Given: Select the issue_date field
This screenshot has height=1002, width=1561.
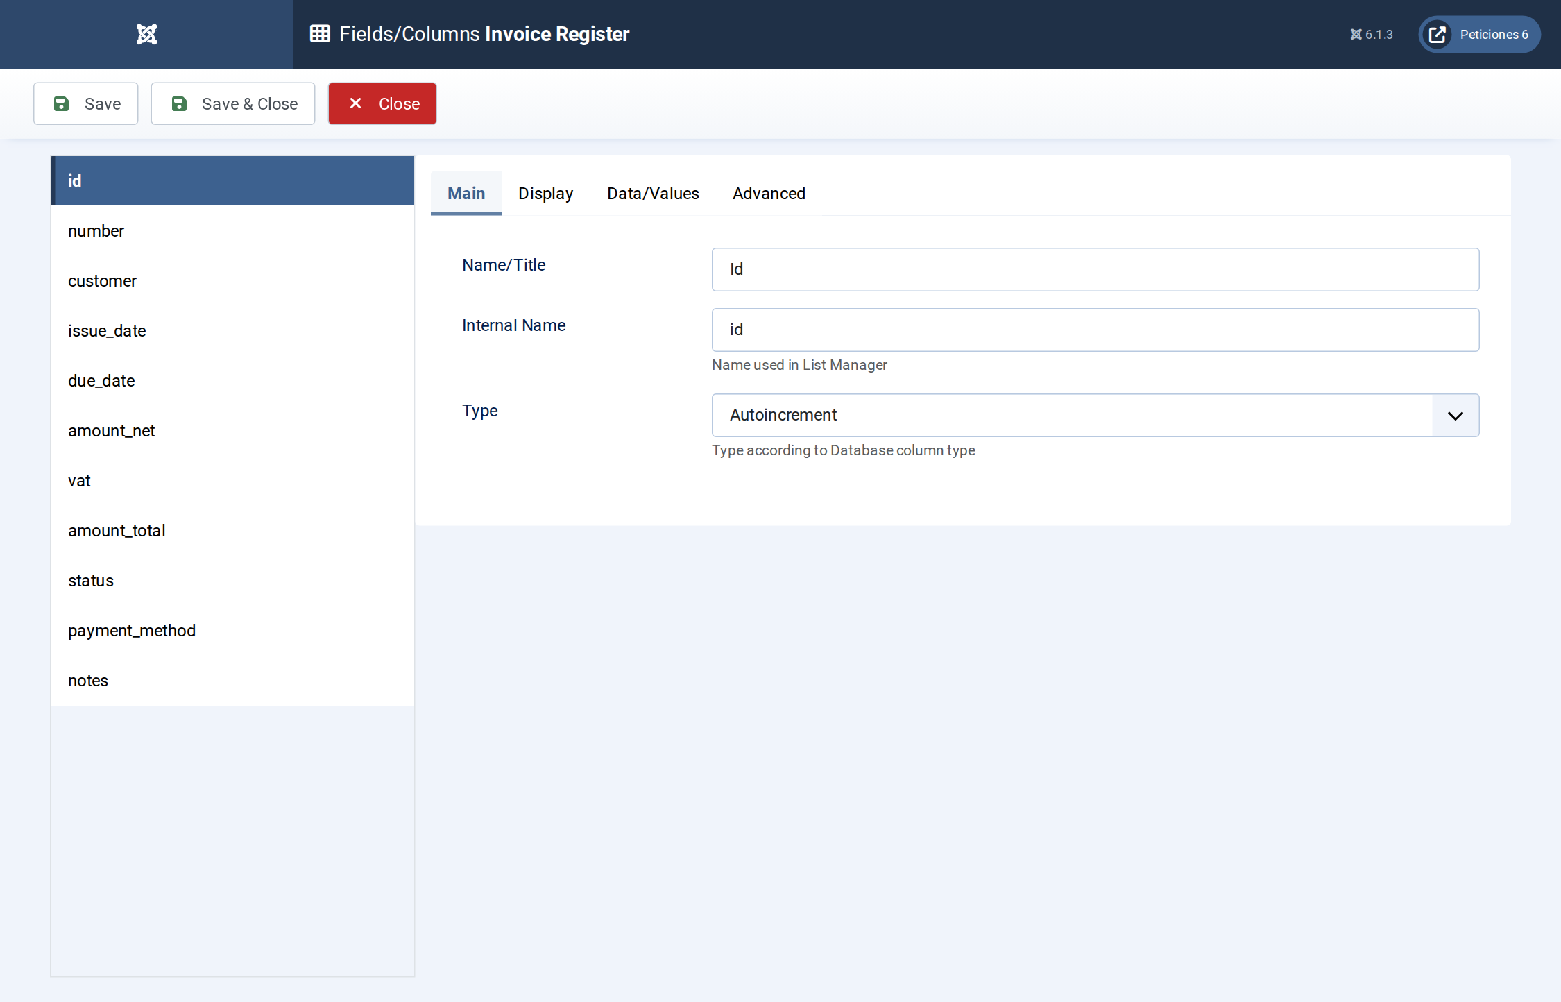Looking at the screenshot, I should point(232,330).
